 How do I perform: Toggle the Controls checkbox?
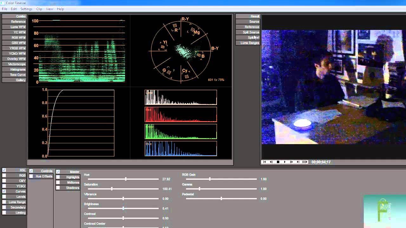pyautogui.click(x=31, y=171)
